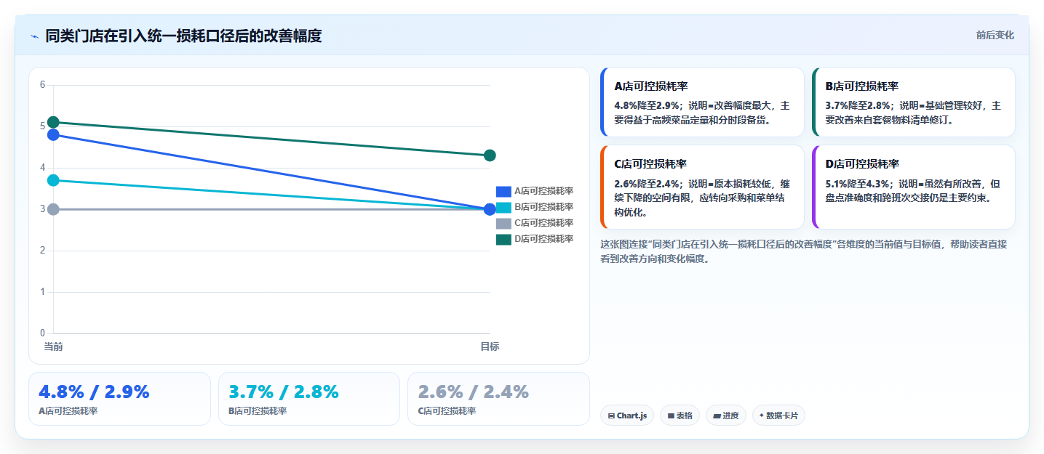The height and width of the screenshot is (454, 1044).
Task: Click the y-axis value 6
Action: tap(42, 85)
